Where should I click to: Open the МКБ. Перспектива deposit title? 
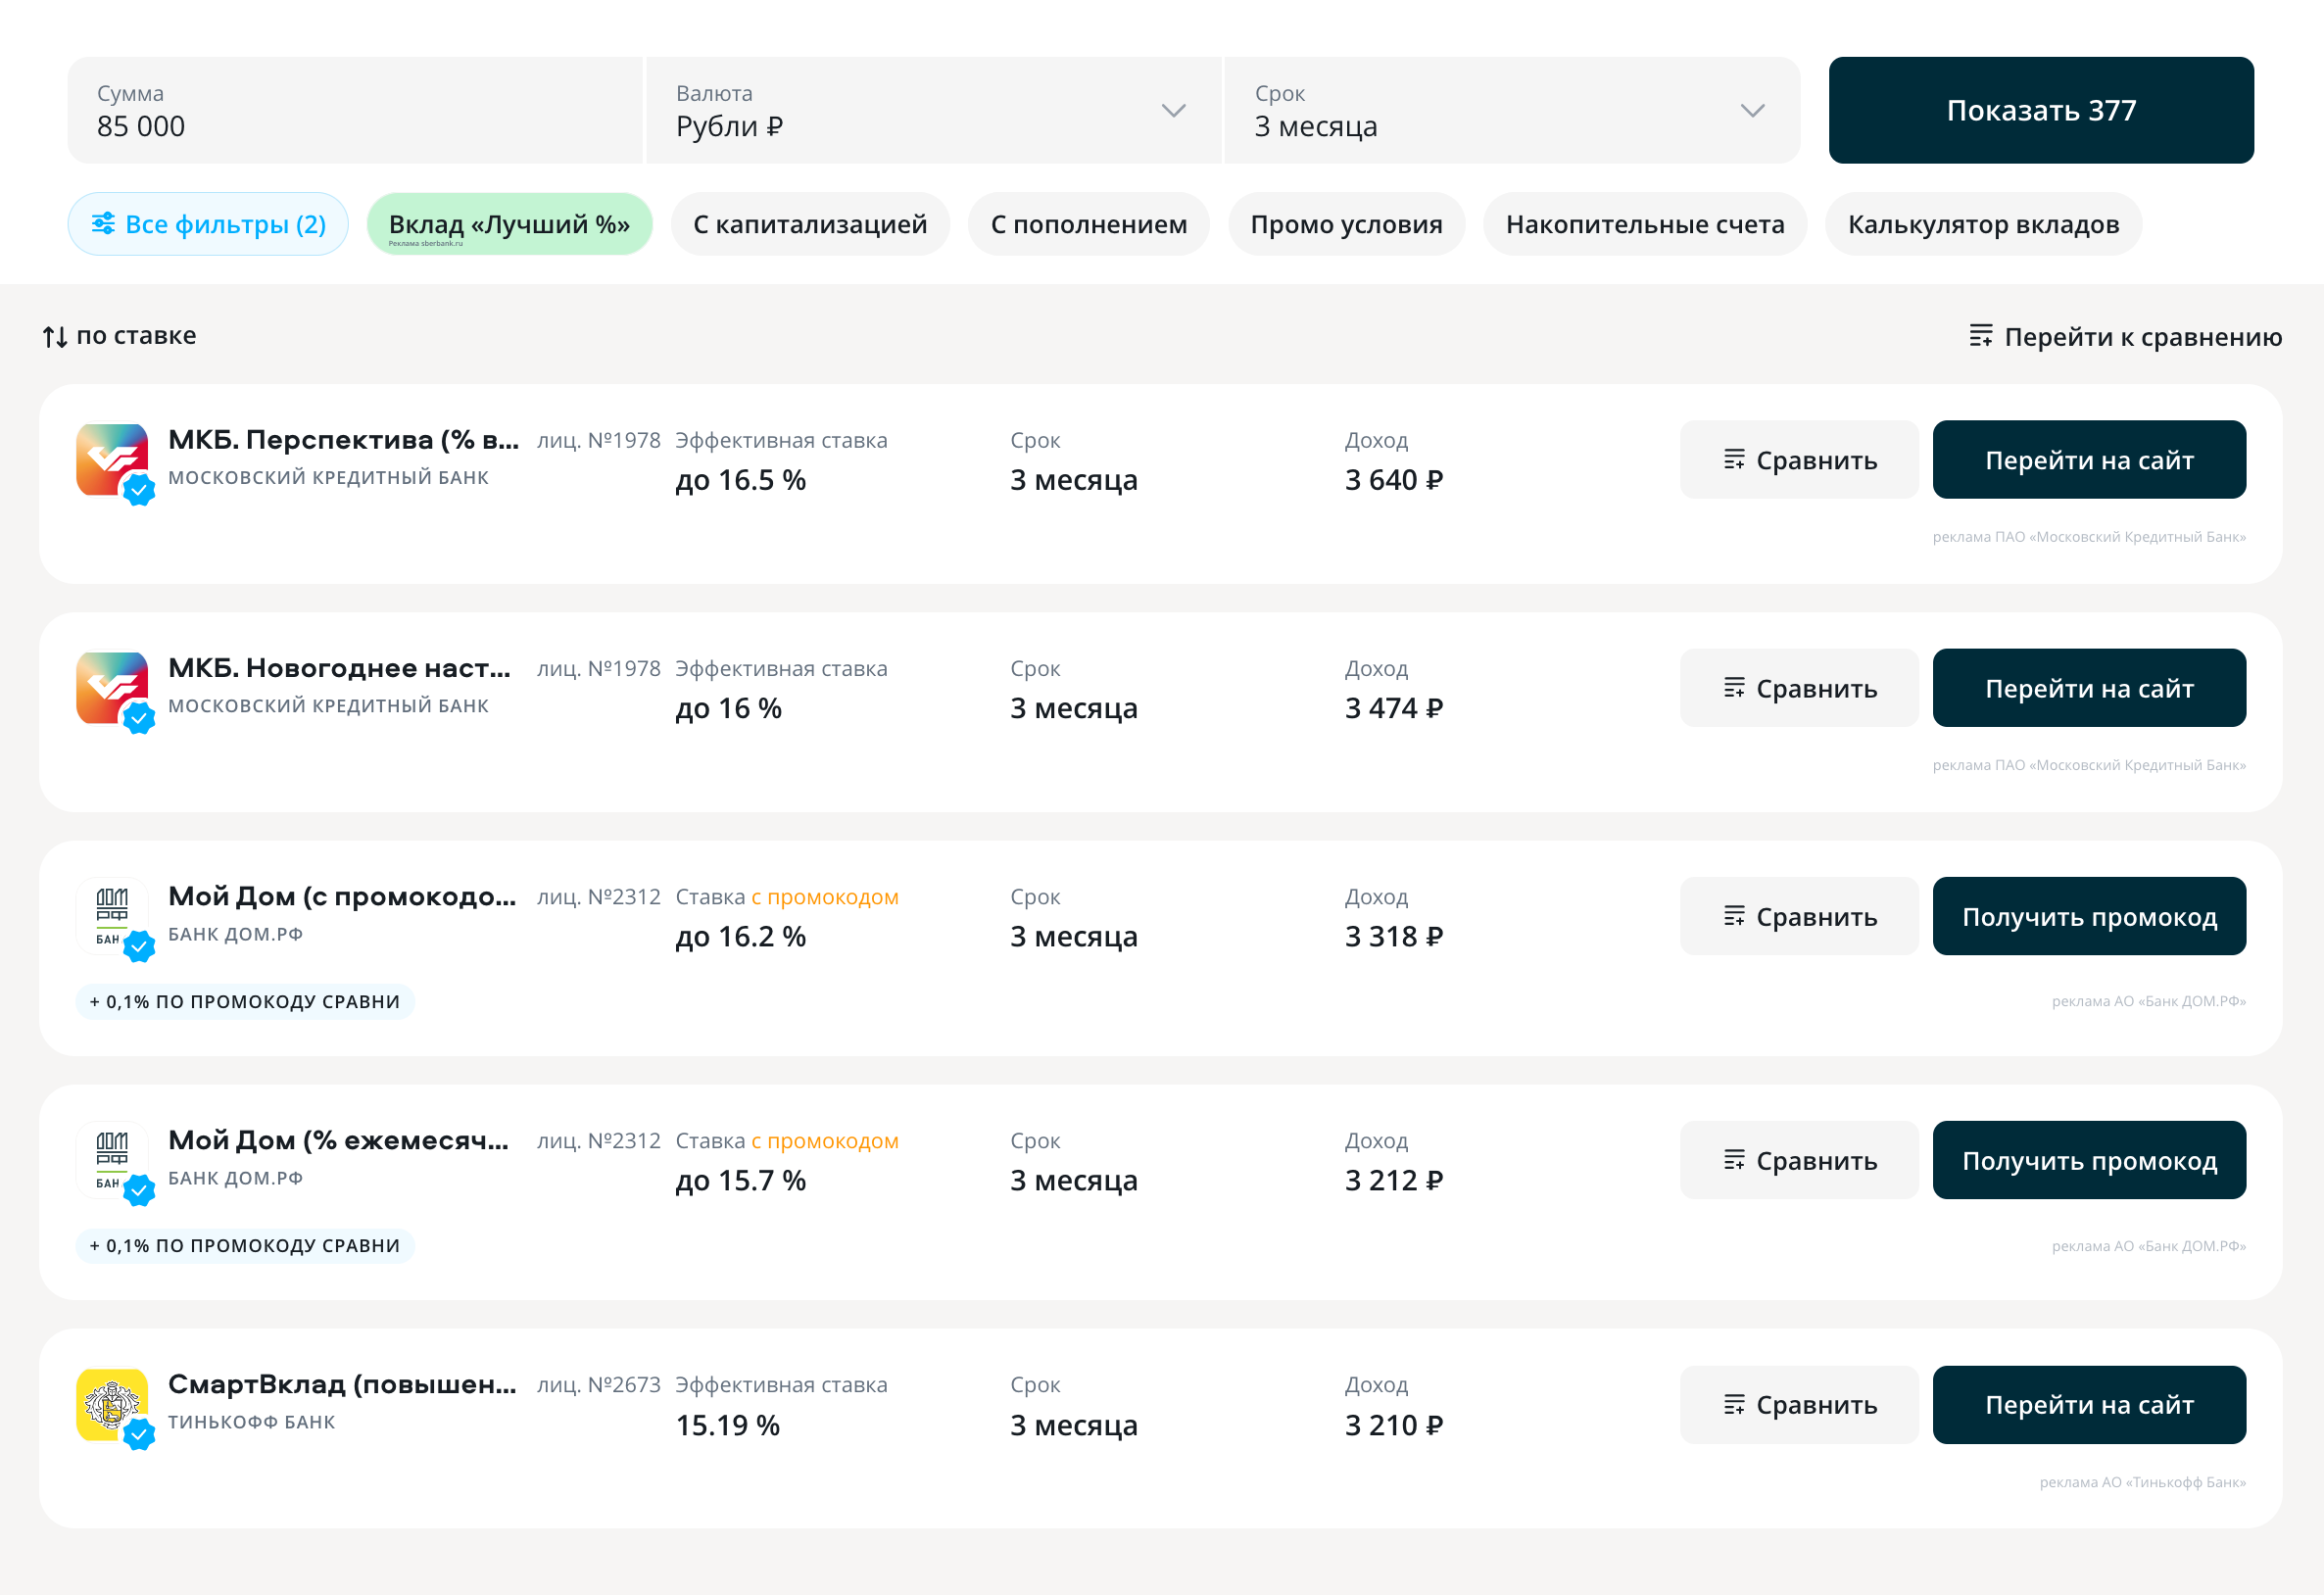(x=343, y=440)
